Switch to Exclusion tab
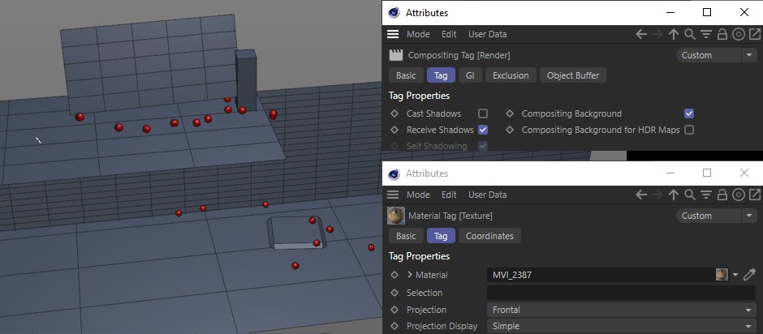 pyautogui.click(x=511, y=75)
